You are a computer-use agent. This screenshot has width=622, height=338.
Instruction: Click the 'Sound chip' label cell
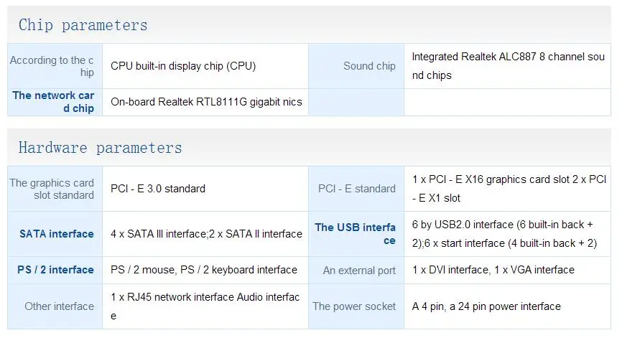369,66
